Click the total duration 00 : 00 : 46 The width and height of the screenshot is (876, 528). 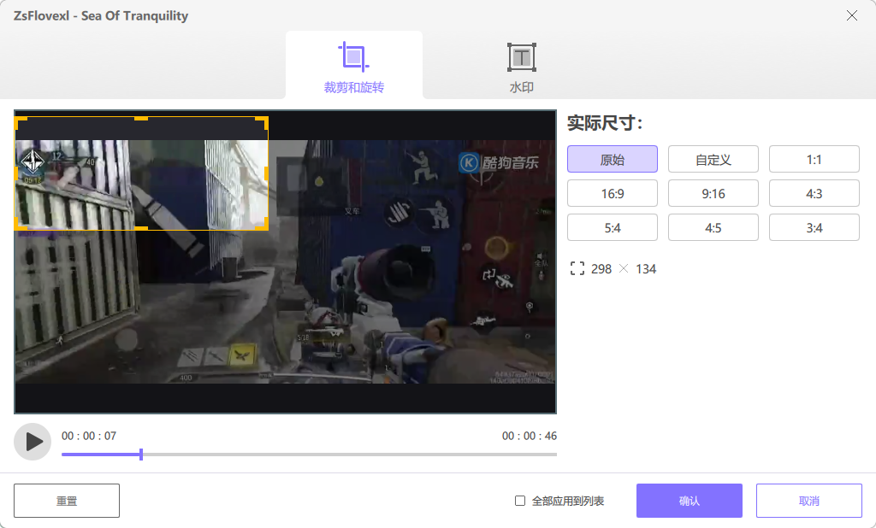529,436
